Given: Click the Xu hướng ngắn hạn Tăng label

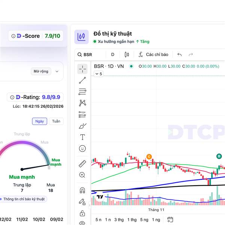Looking at the screenshot, I should 121,42.
